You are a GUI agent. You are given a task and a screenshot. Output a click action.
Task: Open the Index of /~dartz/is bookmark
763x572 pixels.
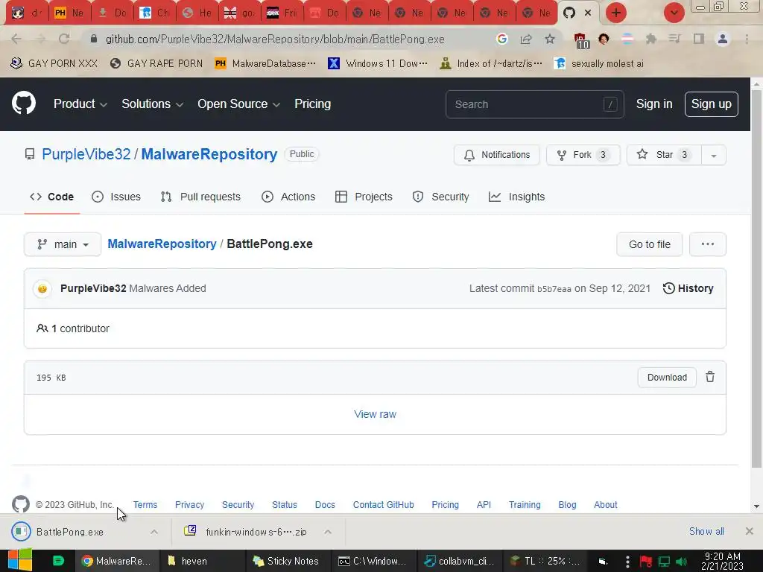coord(490,63)
